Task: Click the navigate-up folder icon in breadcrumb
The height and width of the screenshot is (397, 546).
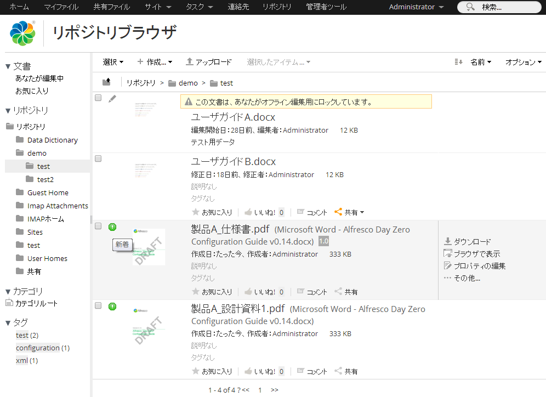Action: [x=106, y=82]
